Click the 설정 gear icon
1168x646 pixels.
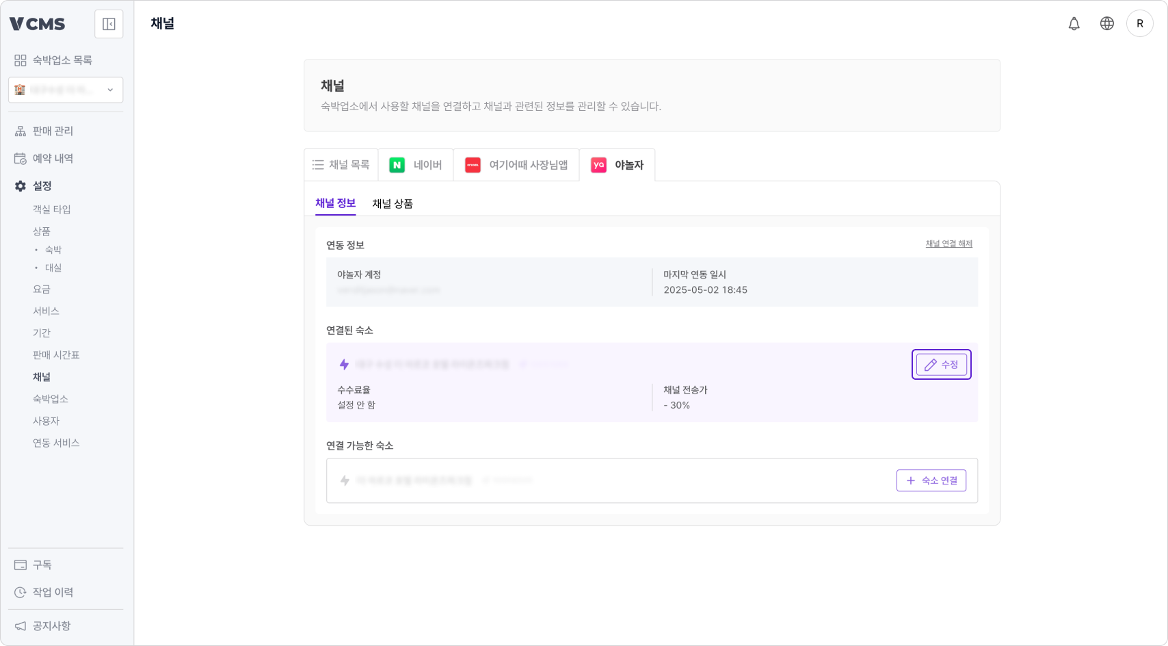pyautogui.click(x=19, y=185)
